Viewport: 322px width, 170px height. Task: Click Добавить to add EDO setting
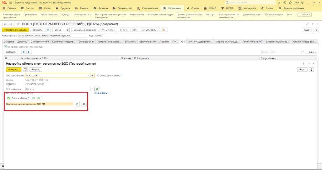[11, 52]
